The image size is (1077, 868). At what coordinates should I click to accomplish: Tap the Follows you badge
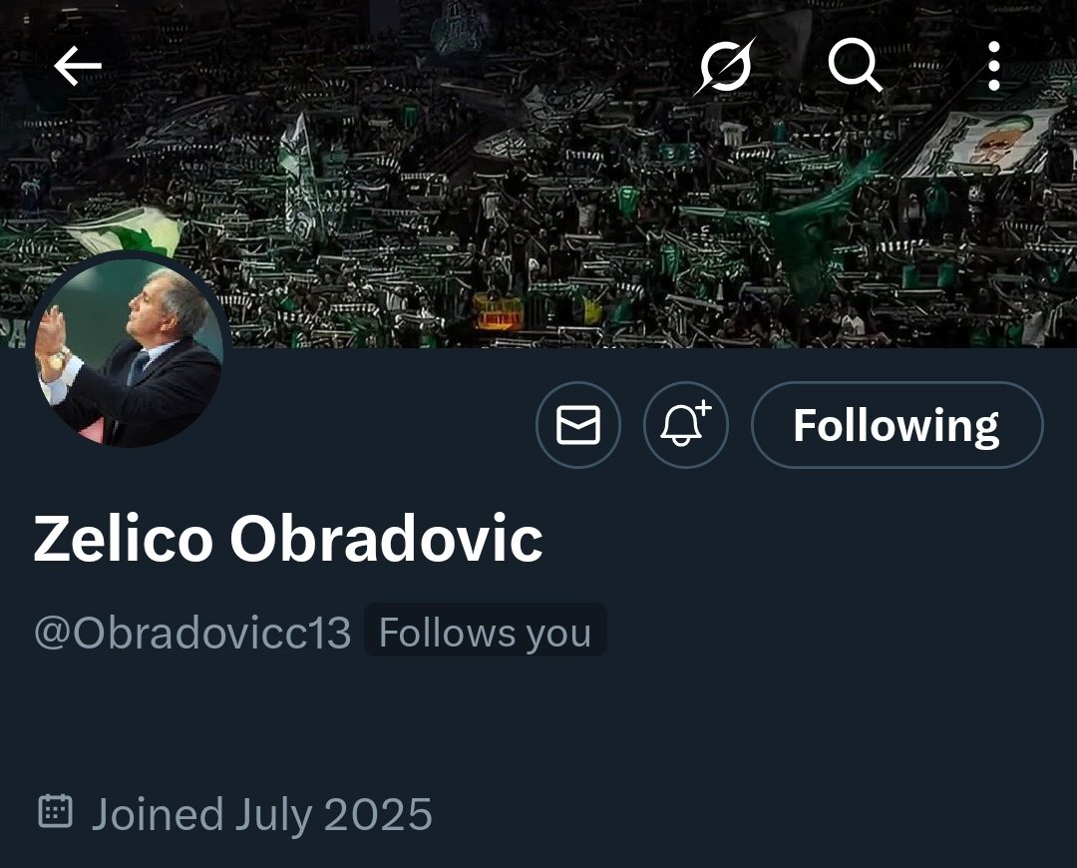pos(485,632)
